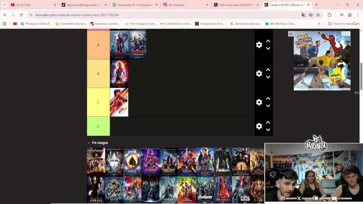Click the Pin Images label

tap(100, 143)
